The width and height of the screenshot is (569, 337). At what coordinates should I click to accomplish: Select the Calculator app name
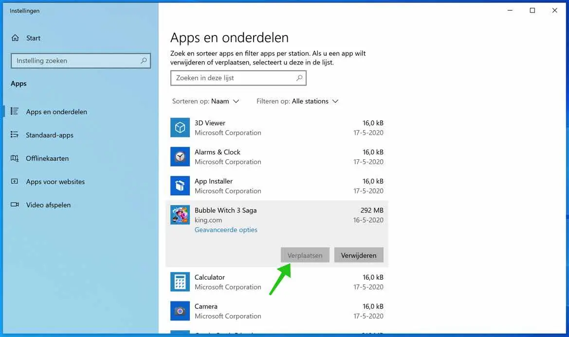point(209,277)
